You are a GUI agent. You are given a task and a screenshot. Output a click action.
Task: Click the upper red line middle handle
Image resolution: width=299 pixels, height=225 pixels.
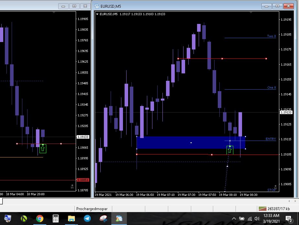click(x=222, y=59)
